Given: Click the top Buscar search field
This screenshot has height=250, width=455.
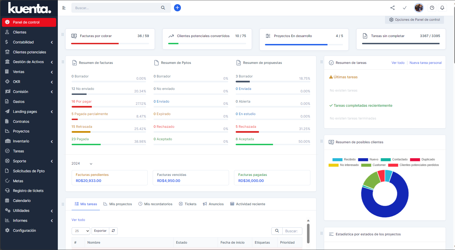Looking at the screenshot, I should pos(116,8).
